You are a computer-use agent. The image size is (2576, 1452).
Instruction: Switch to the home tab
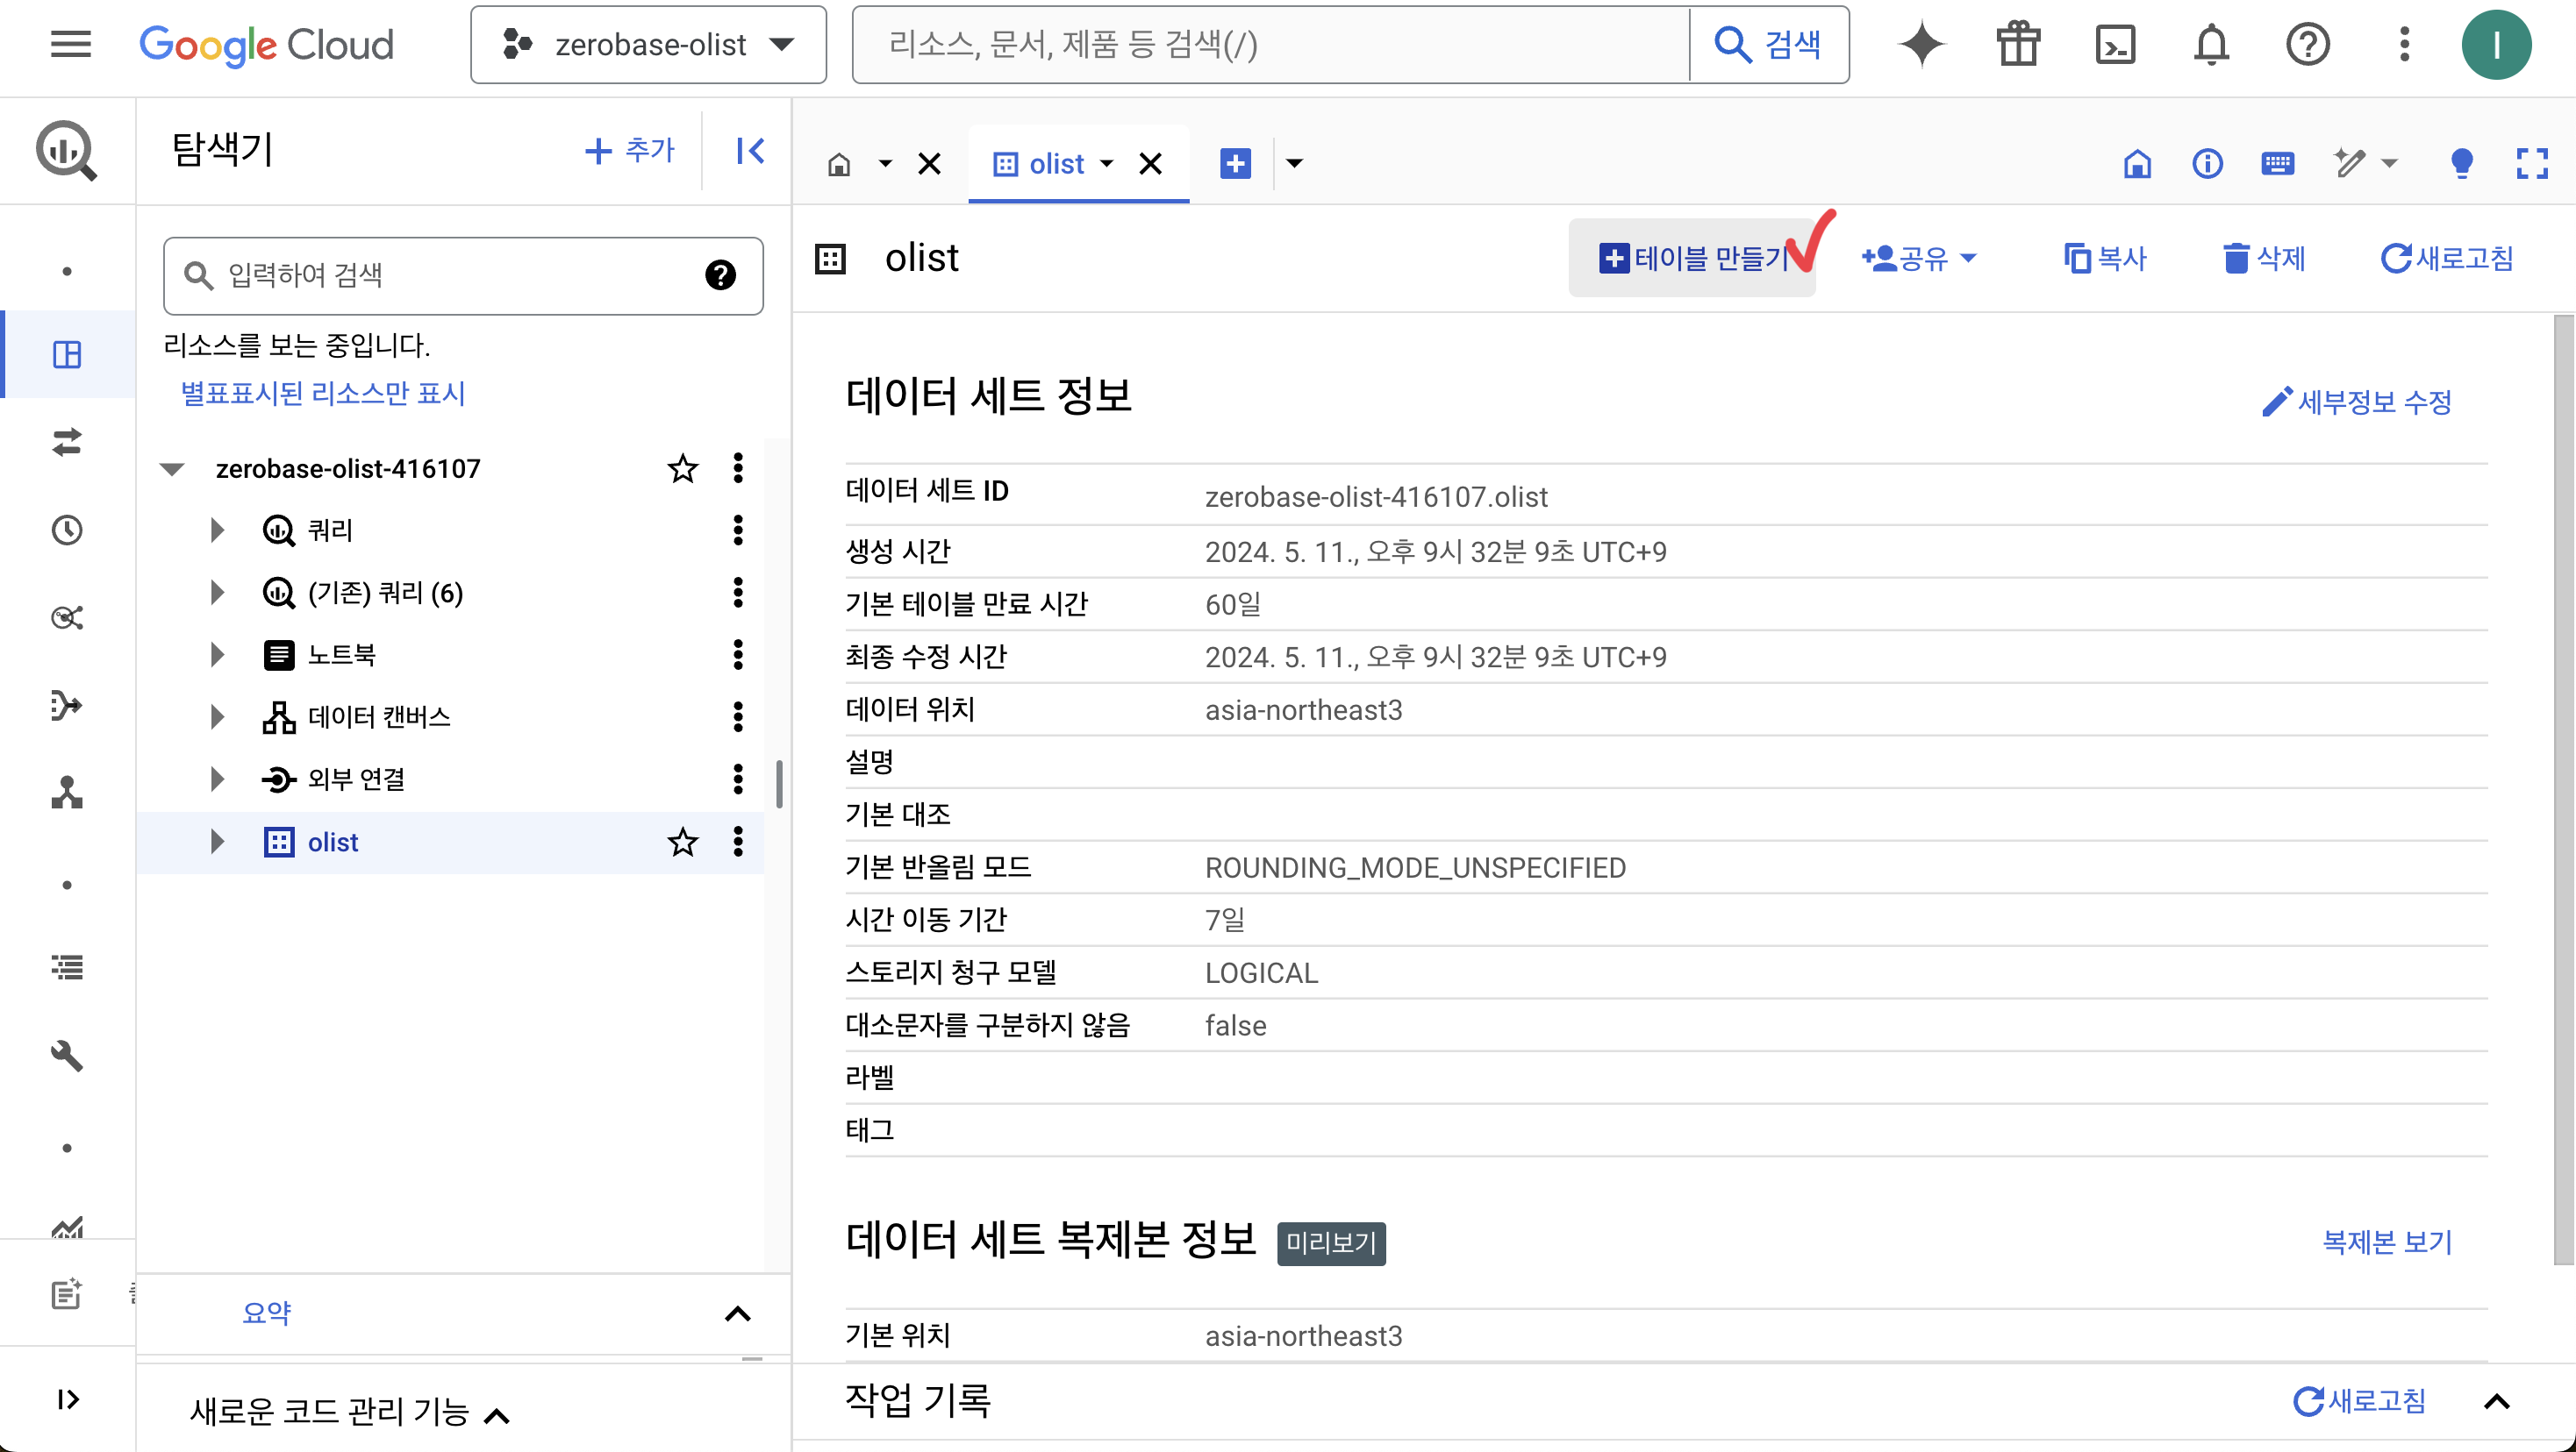coord(840,164)
